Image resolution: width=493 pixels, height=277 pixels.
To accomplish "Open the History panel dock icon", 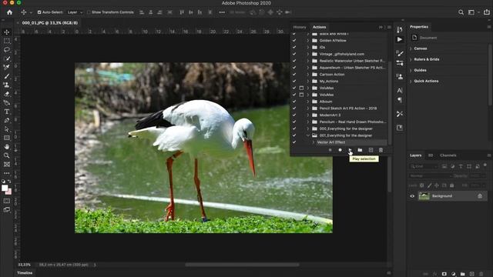I will coord(400,30).
